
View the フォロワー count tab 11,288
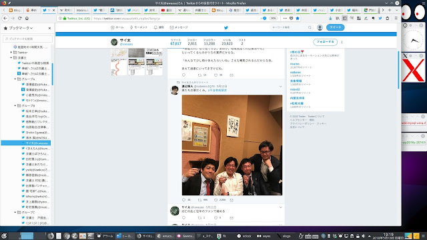coord(209,41)
